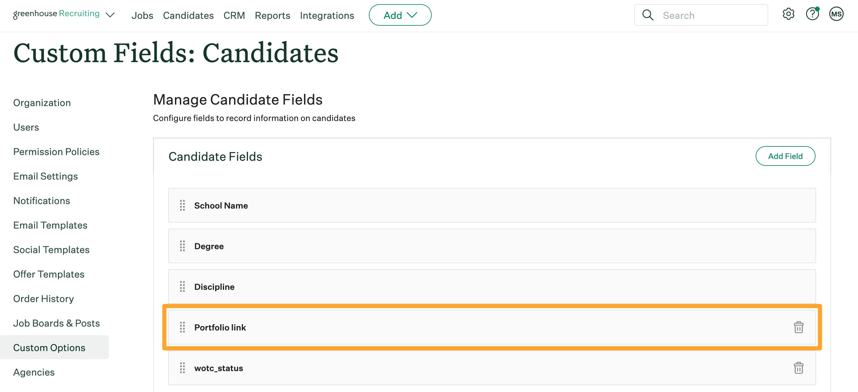Viewport: 858px width, 392px height.
Task: Open the Email Templates settings link
Action: click(x=50, y=225)
